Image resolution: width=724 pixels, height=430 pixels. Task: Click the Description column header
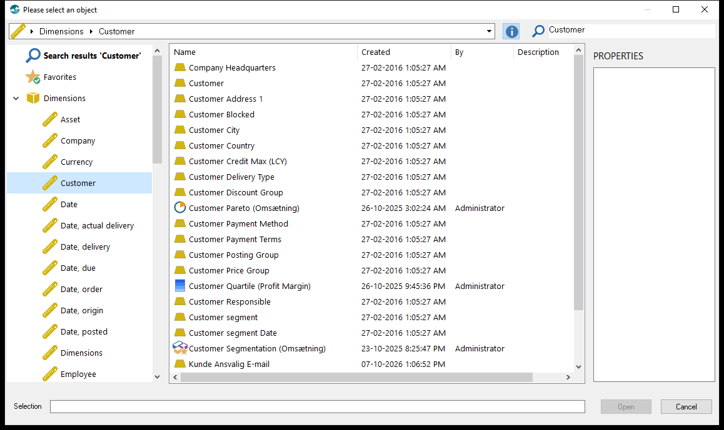tap(543, 52)
